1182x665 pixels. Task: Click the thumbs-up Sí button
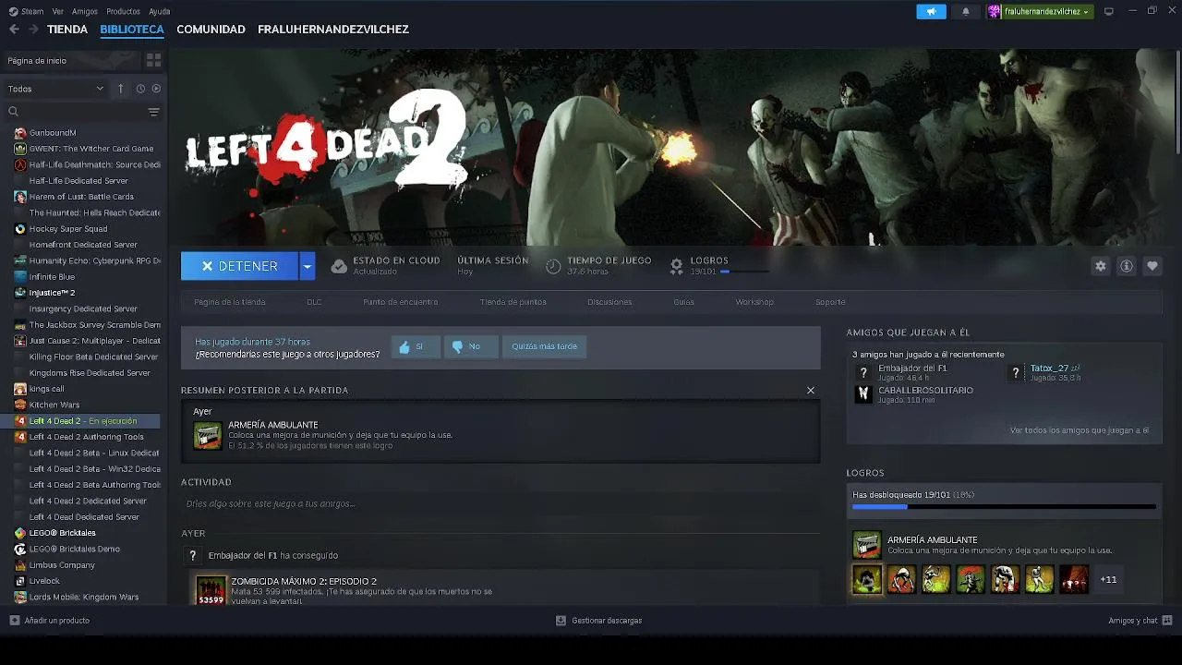click(x=416, y=346)
